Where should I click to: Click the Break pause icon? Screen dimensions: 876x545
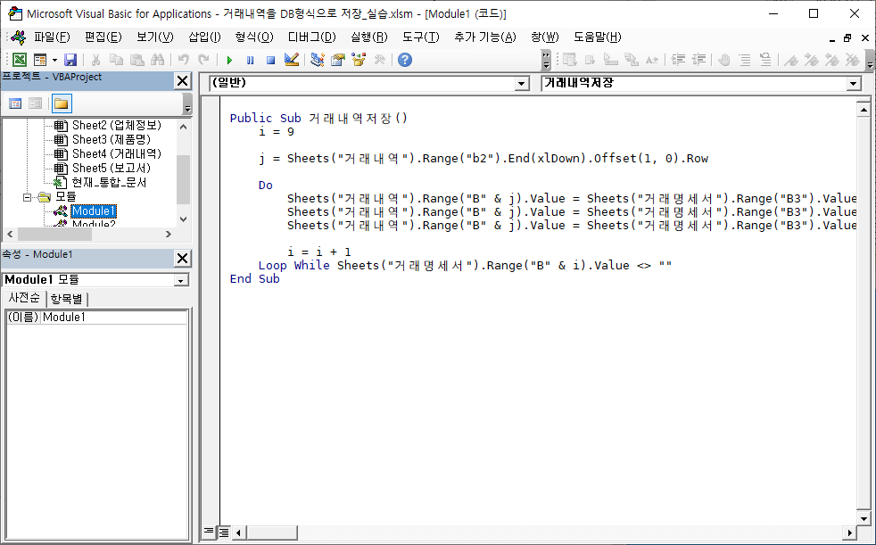pos(250,60)
